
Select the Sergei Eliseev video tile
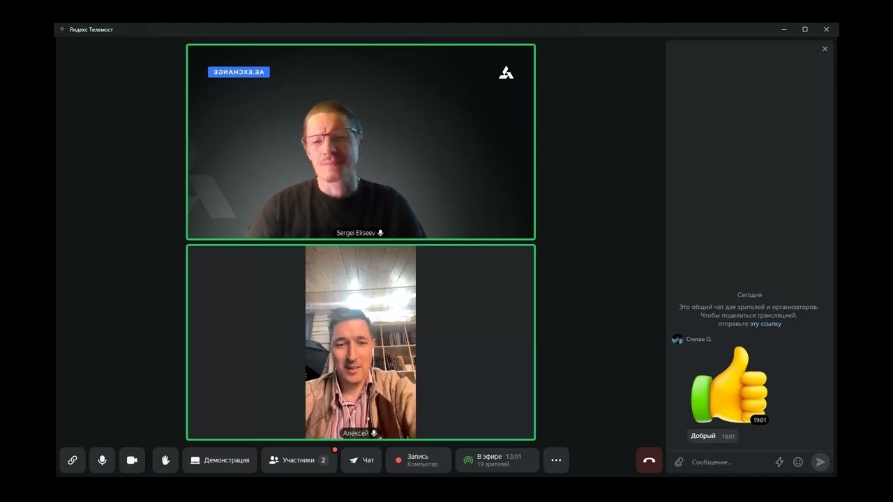click(x=361, y=142)
